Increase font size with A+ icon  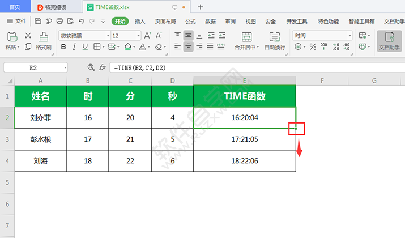pos(147,35)
